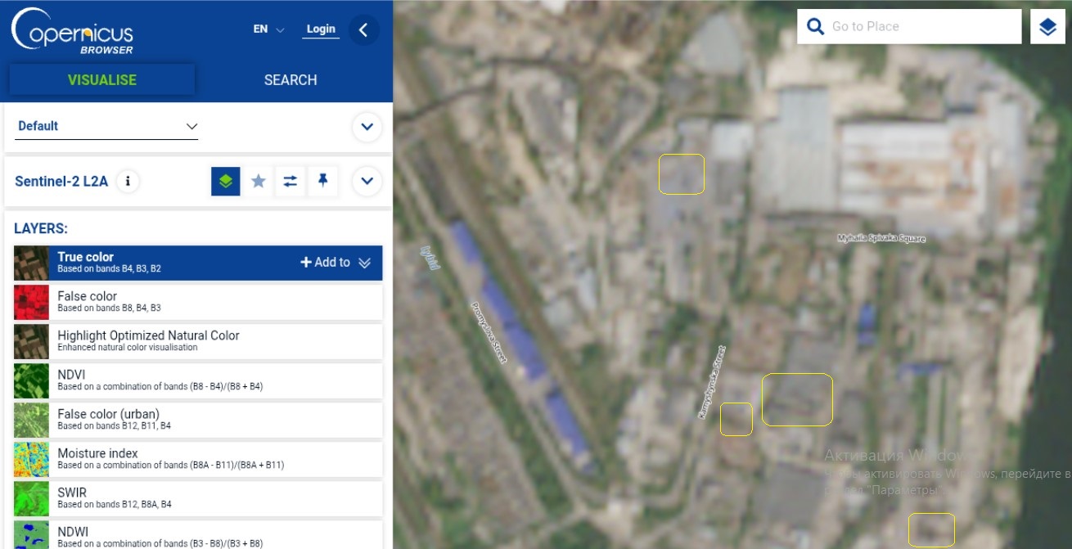Click the green layers icon in Sentinel-2 row
Viewport: 1072px width, 549px height.
226,181
